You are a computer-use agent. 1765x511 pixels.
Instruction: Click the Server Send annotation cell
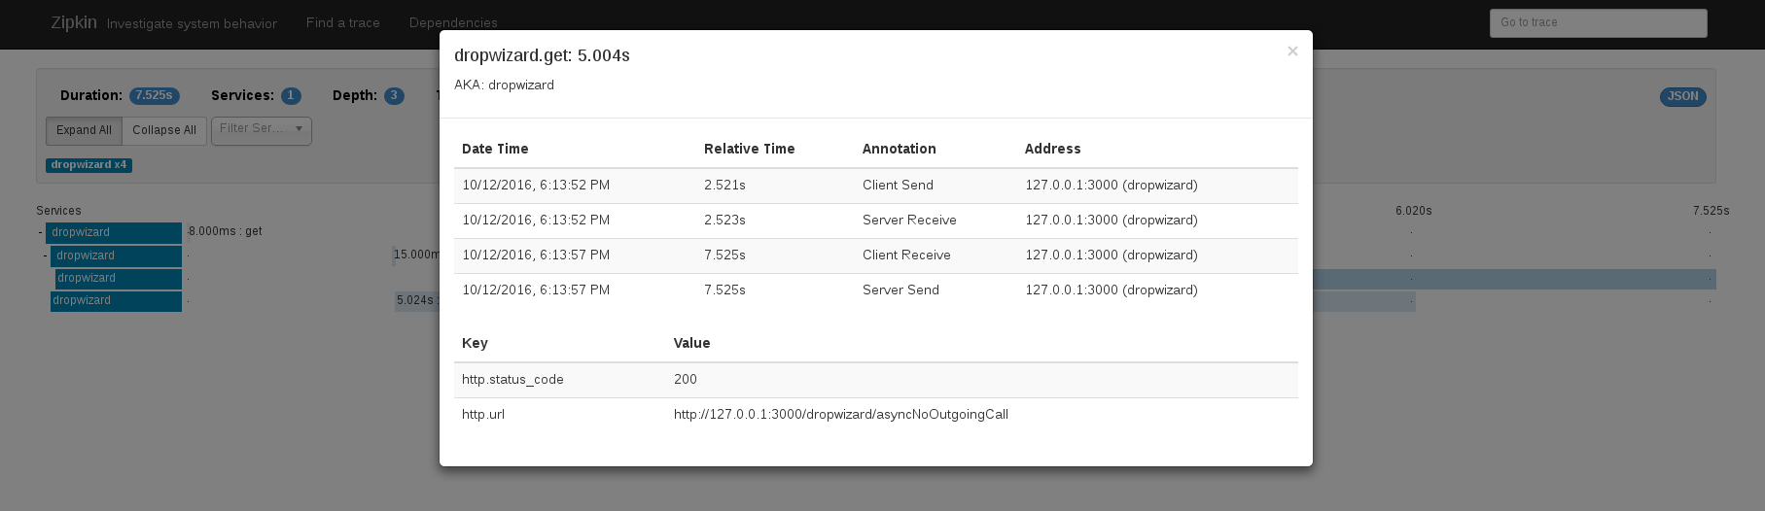pos(900,290)
